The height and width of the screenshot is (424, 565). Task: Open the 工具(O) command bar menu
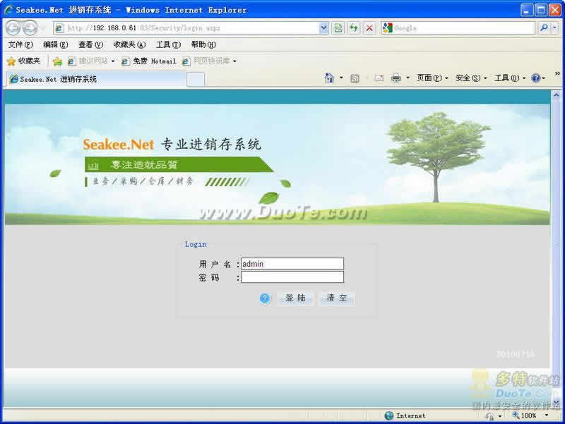(510, 78)
